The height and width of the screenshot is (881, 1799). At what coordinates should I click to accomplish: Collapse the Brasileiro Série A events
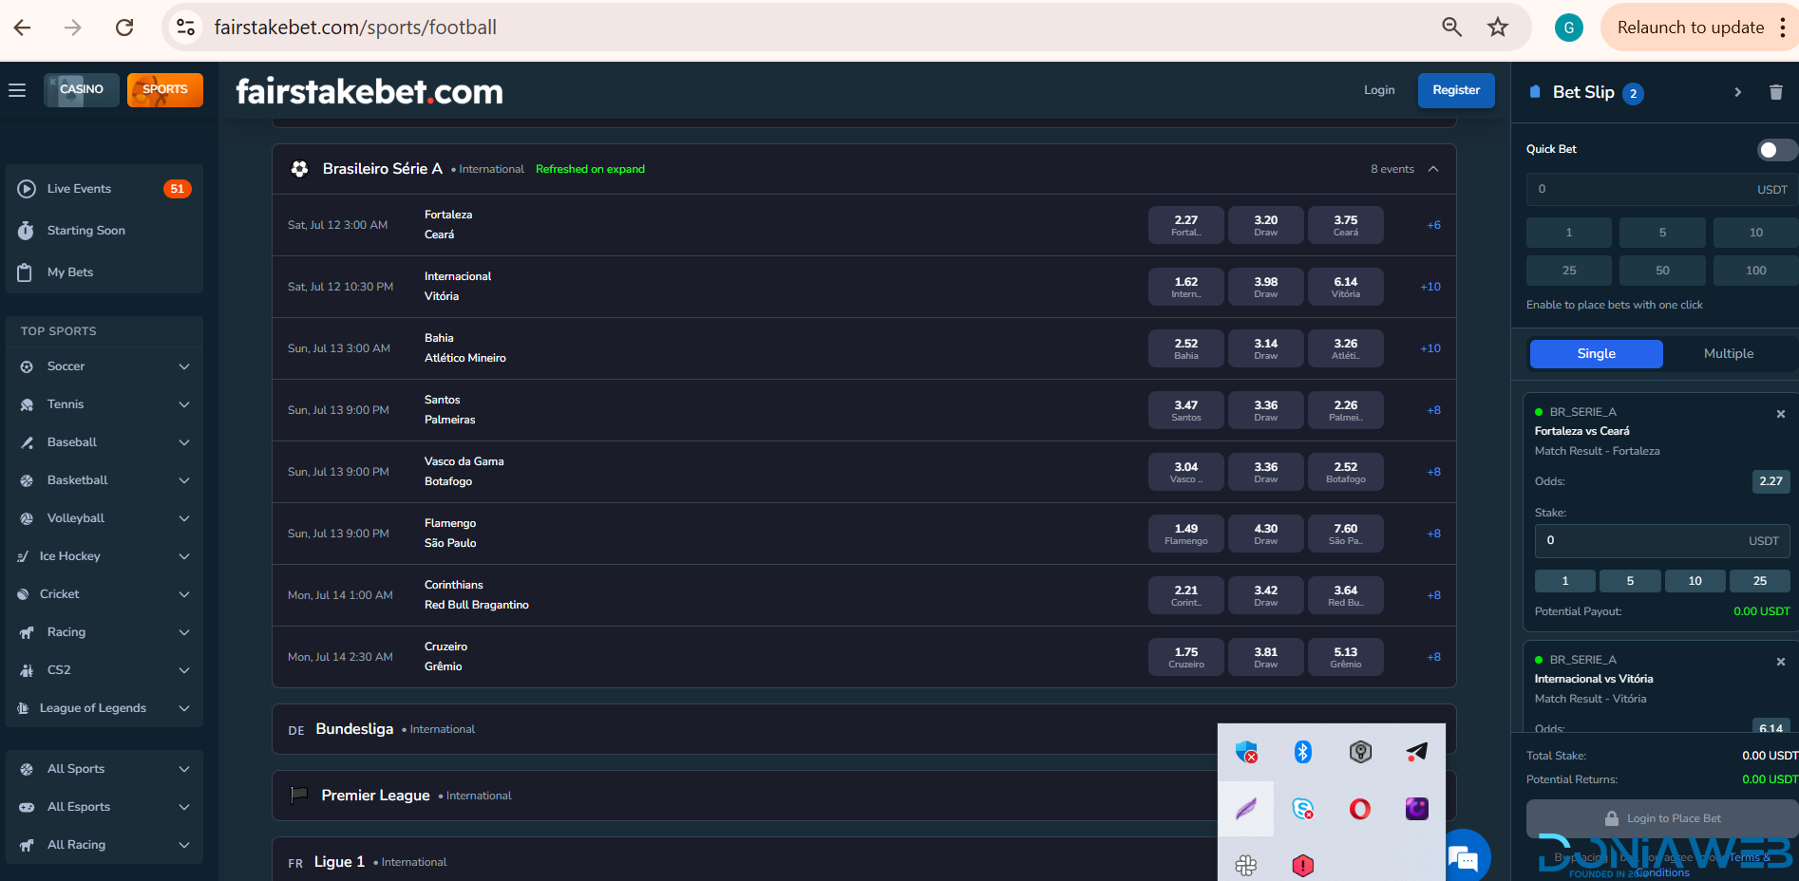click(x=1433, y=169)
